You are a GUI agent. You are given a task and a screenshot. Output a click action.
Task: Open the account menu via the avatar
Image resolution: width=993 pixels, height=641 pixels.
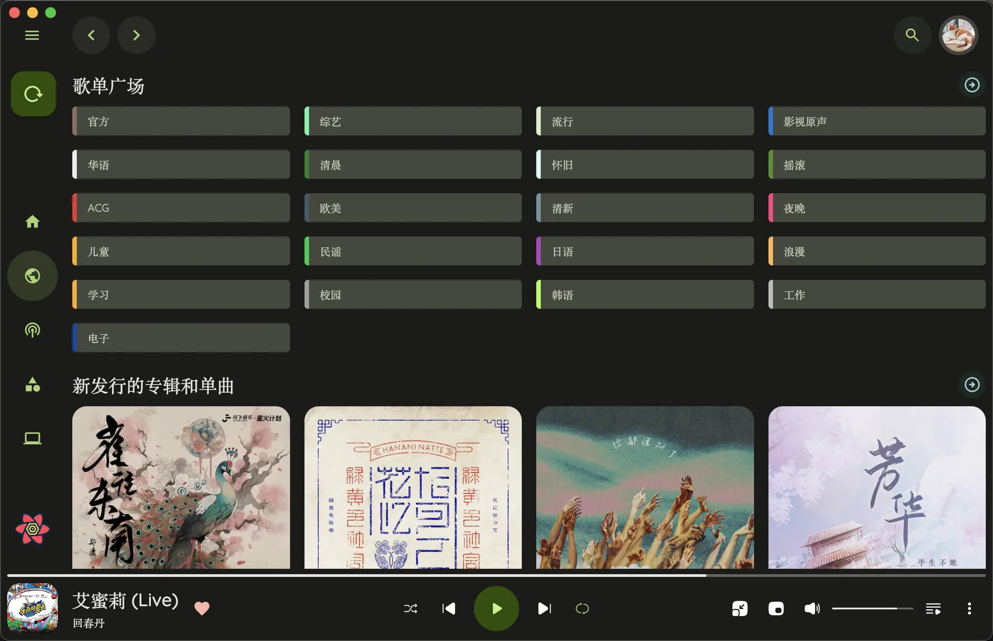click(x=958, y=35)
